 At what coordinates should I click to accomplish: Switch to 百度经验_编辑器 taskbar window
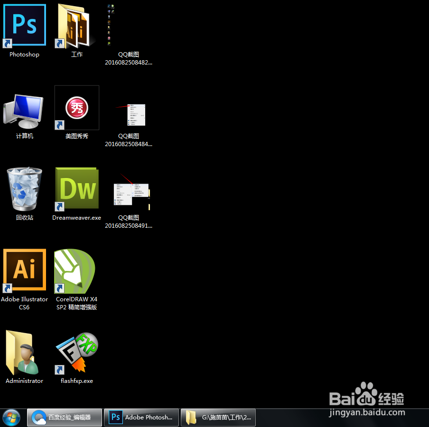point(65,418)
